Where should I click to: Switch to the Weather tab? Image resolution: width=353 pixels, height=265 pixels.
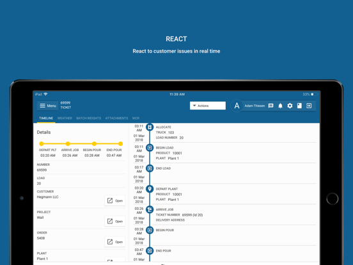coord(65,118)
